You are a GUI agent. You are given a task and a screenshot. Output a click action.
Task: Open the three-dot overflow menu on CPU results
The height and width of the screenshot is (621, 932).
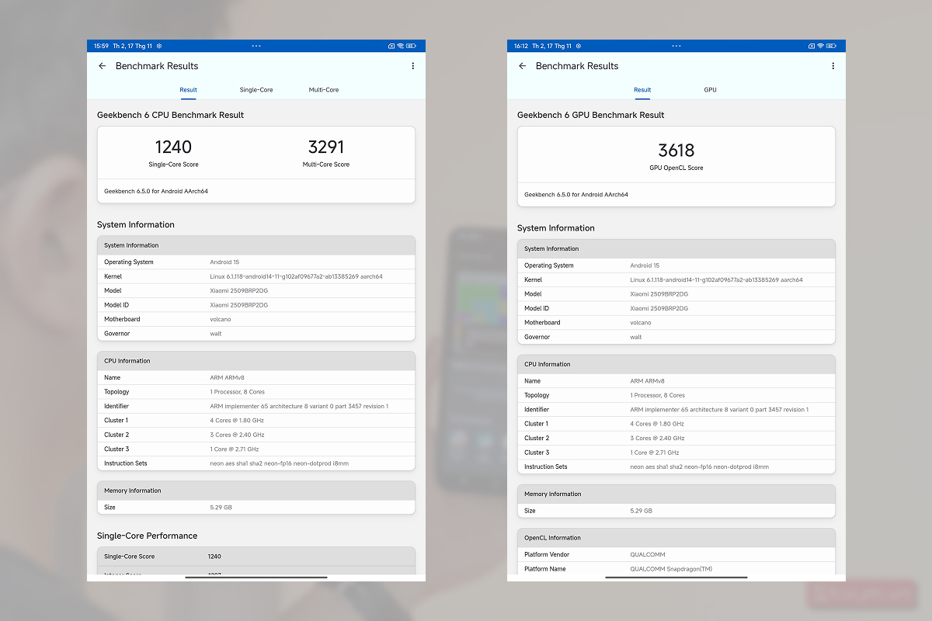[x=412, y=65]
